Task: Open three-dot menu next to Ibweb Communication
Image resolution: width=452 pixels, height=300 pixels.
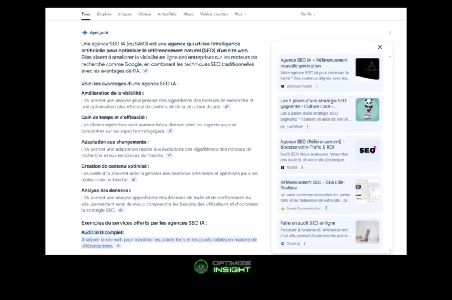Action: coord(326,208)
